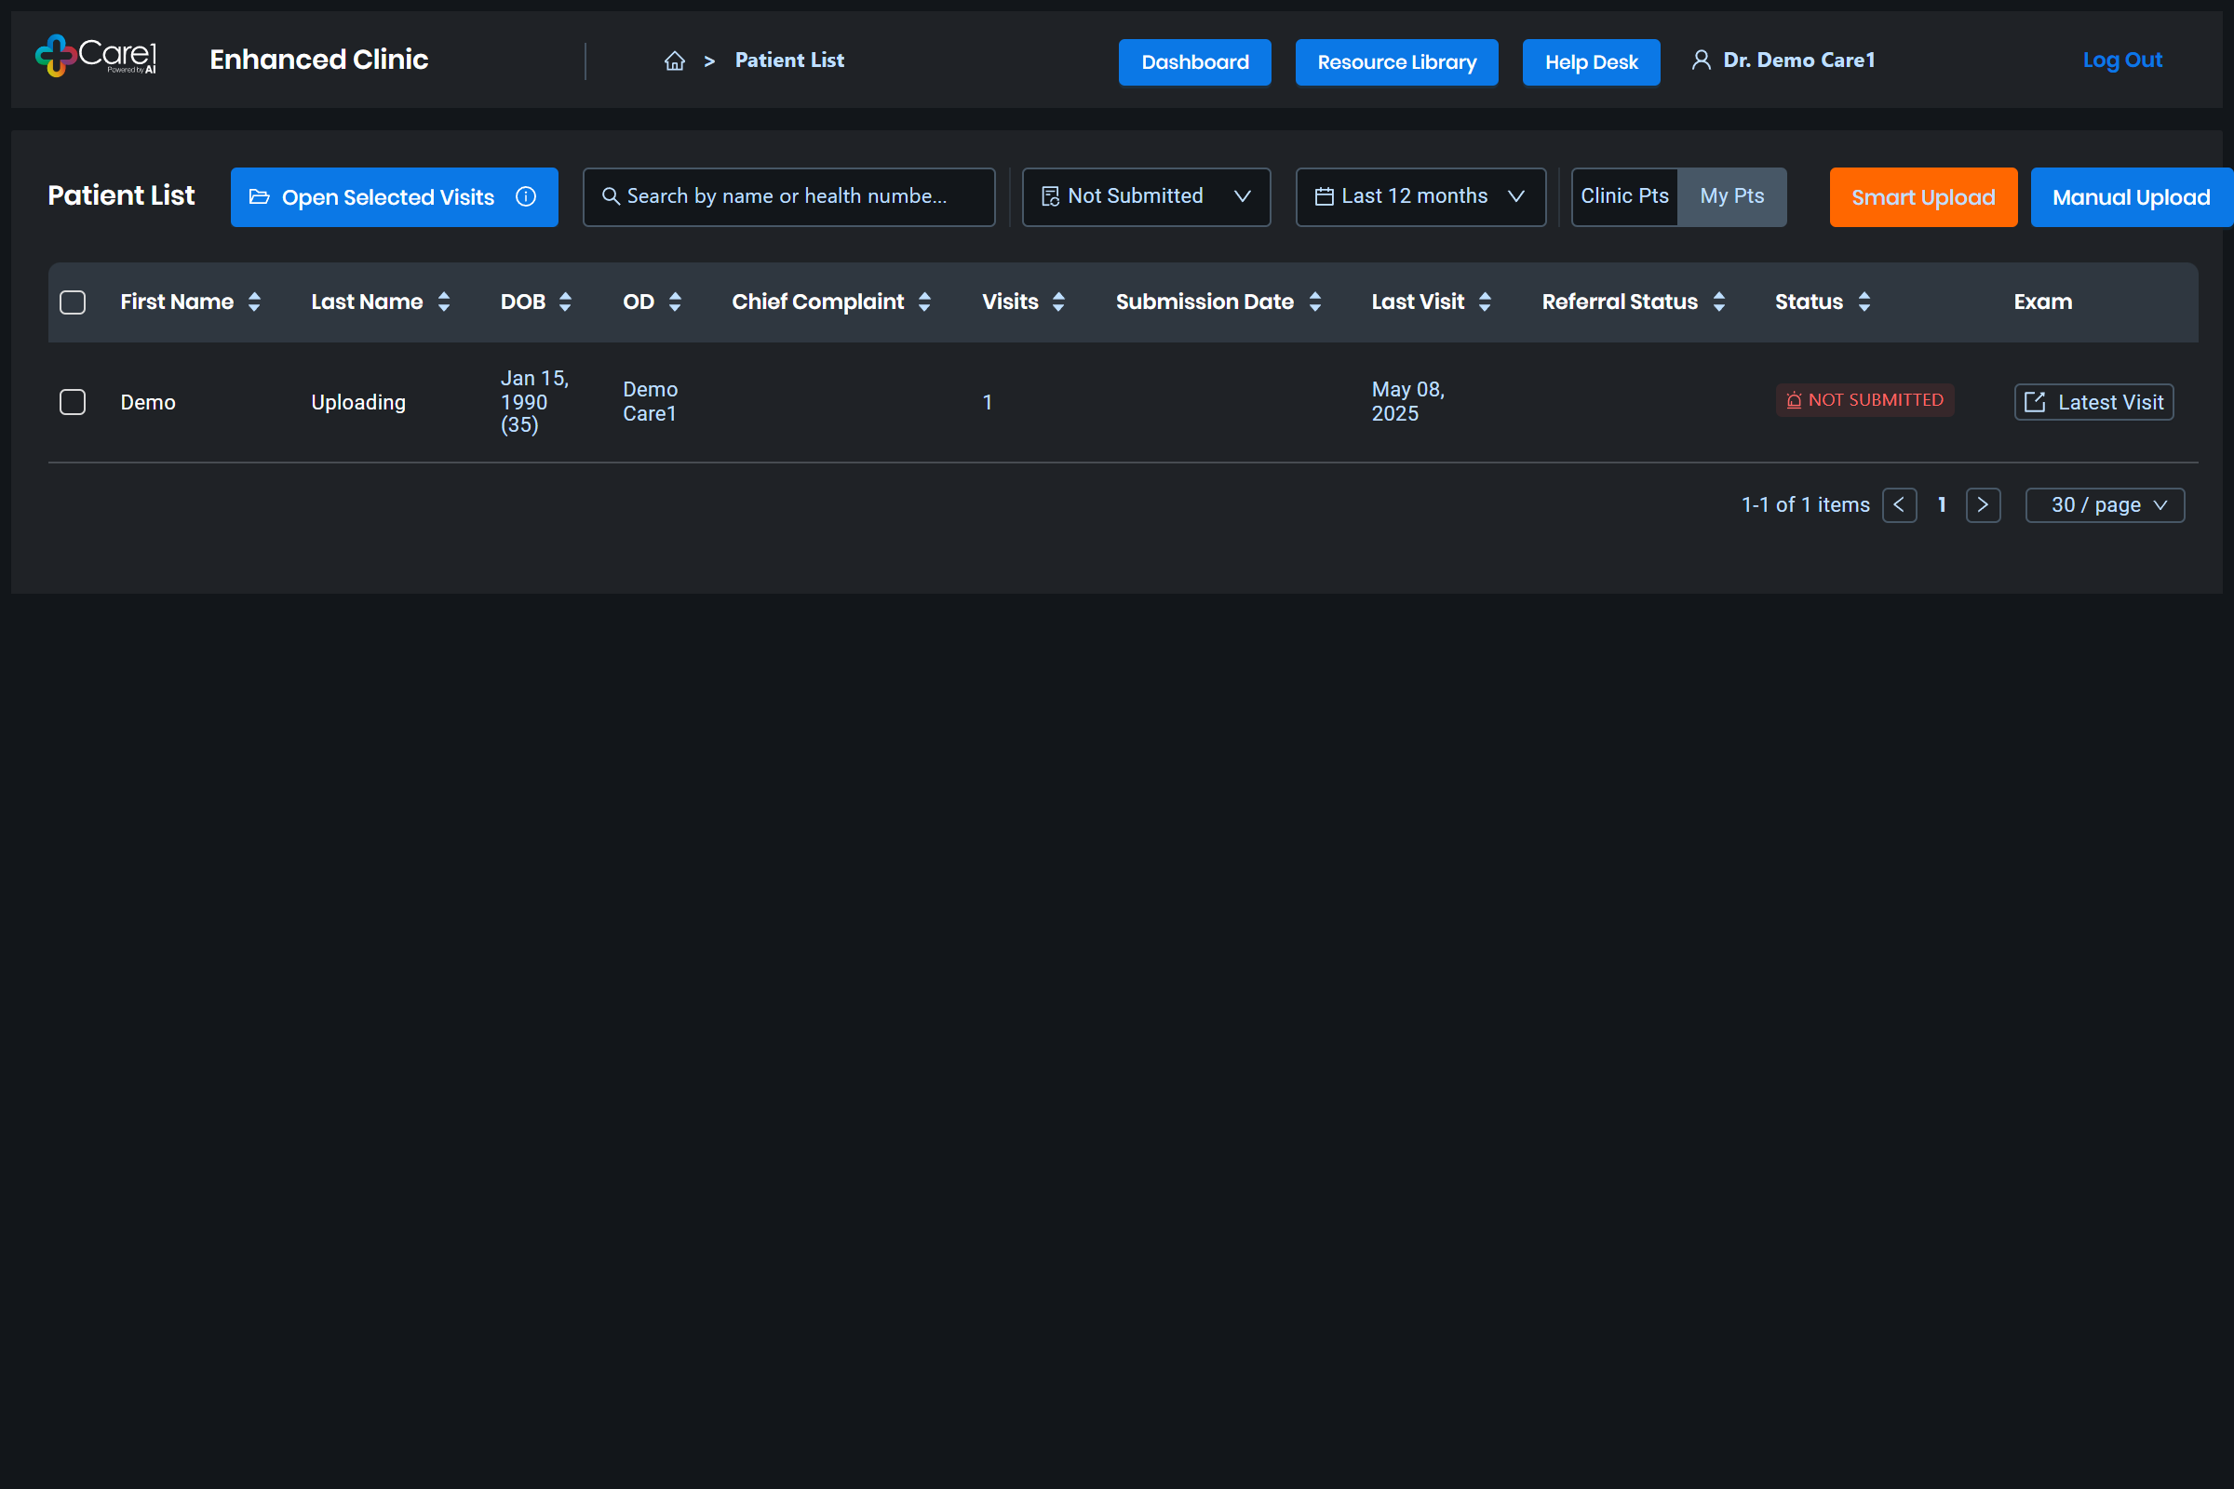Image resolution: width=2234 pixels, height=1489 pixels.
Task: Navigate to the Dashboard
Action: pos(1194,61)
